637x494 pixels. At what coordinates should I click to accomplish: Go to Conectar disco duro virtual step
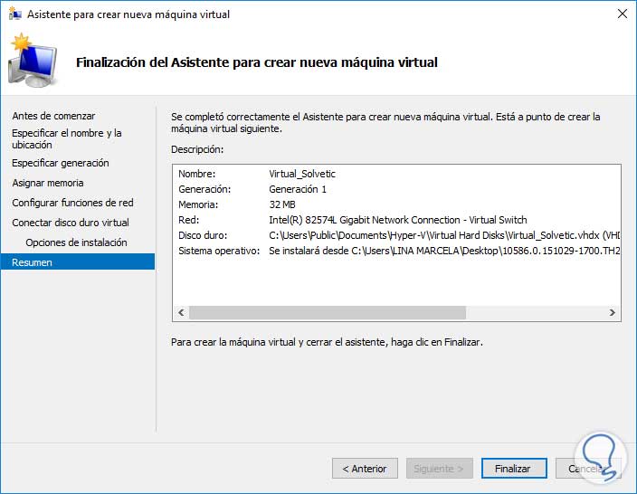point(71,223)
